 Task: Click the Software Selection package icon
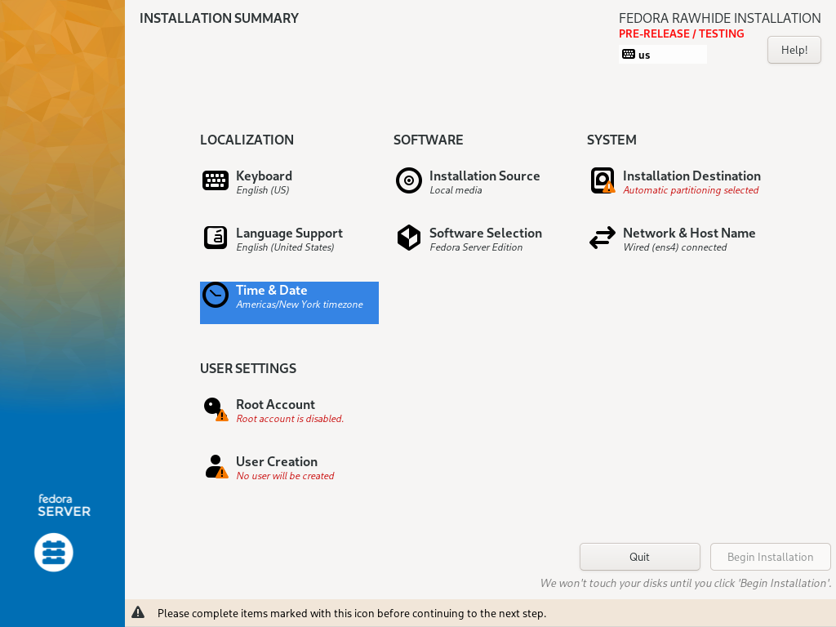tap(409, 238)
